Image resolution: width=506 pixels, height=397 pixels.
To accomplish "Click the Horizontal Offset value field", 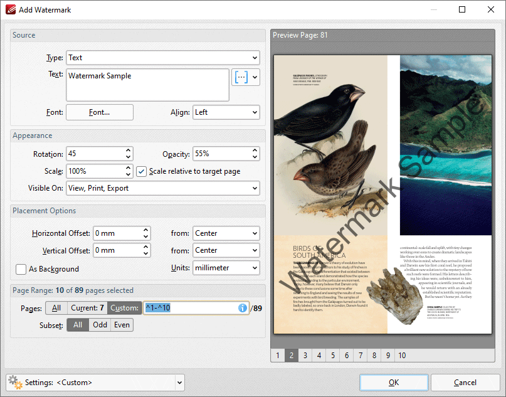I will (x=118, y=233).
